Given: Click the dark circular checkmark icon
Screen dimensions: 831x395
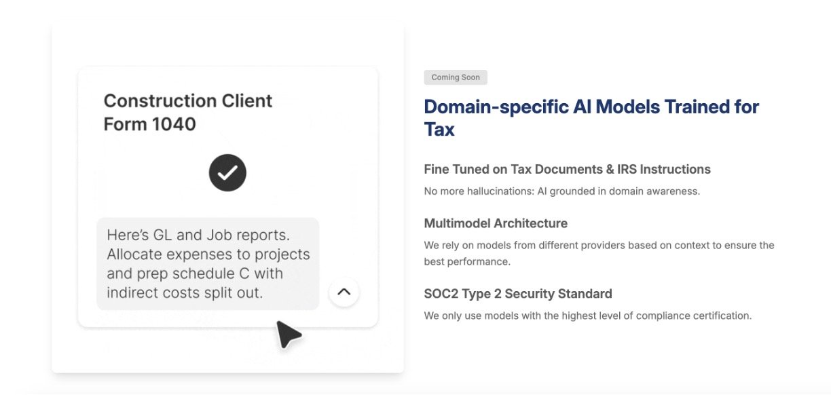Looking at the screenshot, I should click(227, 173).
